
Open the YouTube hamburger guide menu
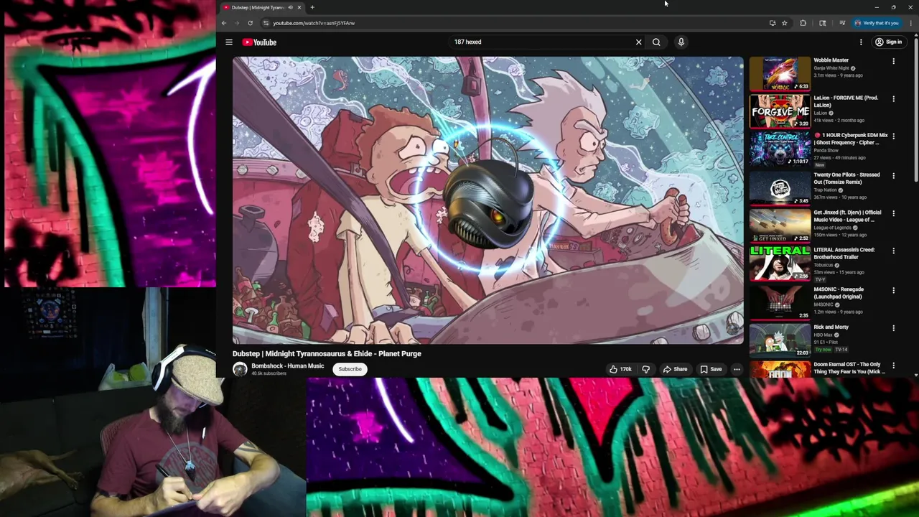[229, 42]
